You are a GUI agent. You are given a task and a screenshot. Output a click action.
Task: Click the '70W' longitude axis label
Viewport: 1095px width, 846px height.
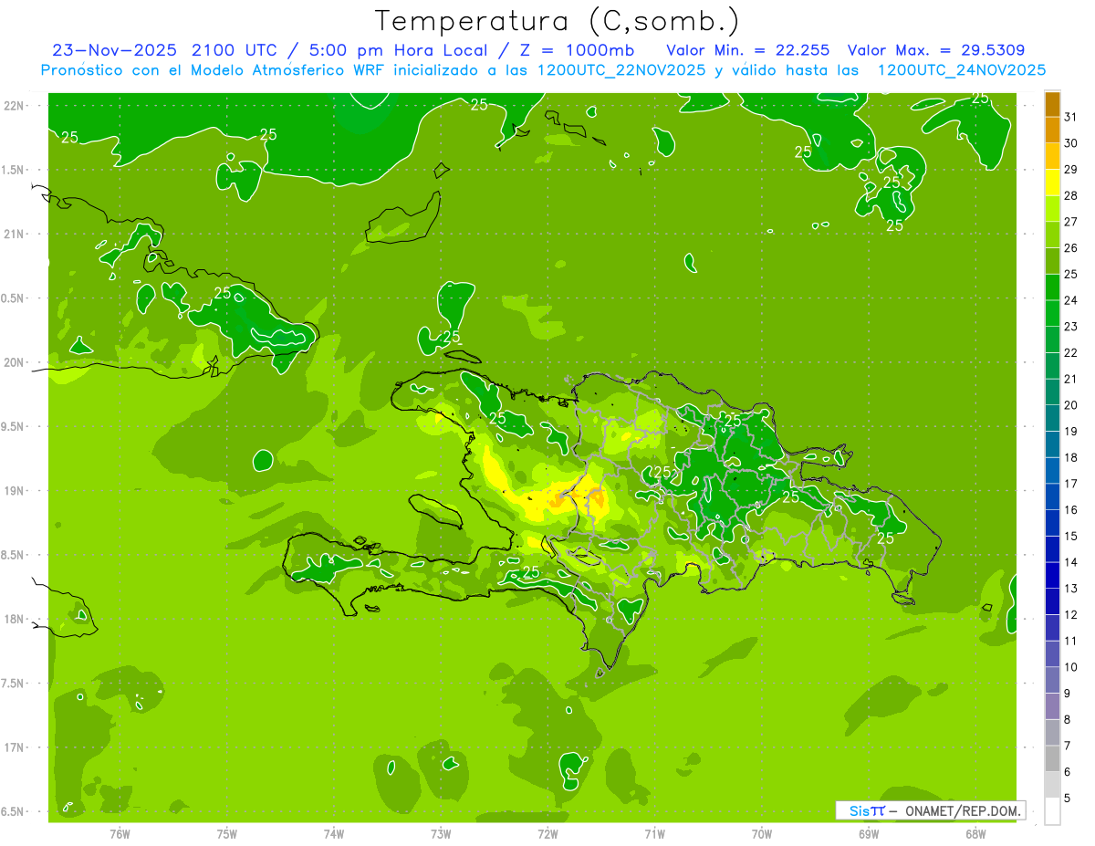coord(762,833)
